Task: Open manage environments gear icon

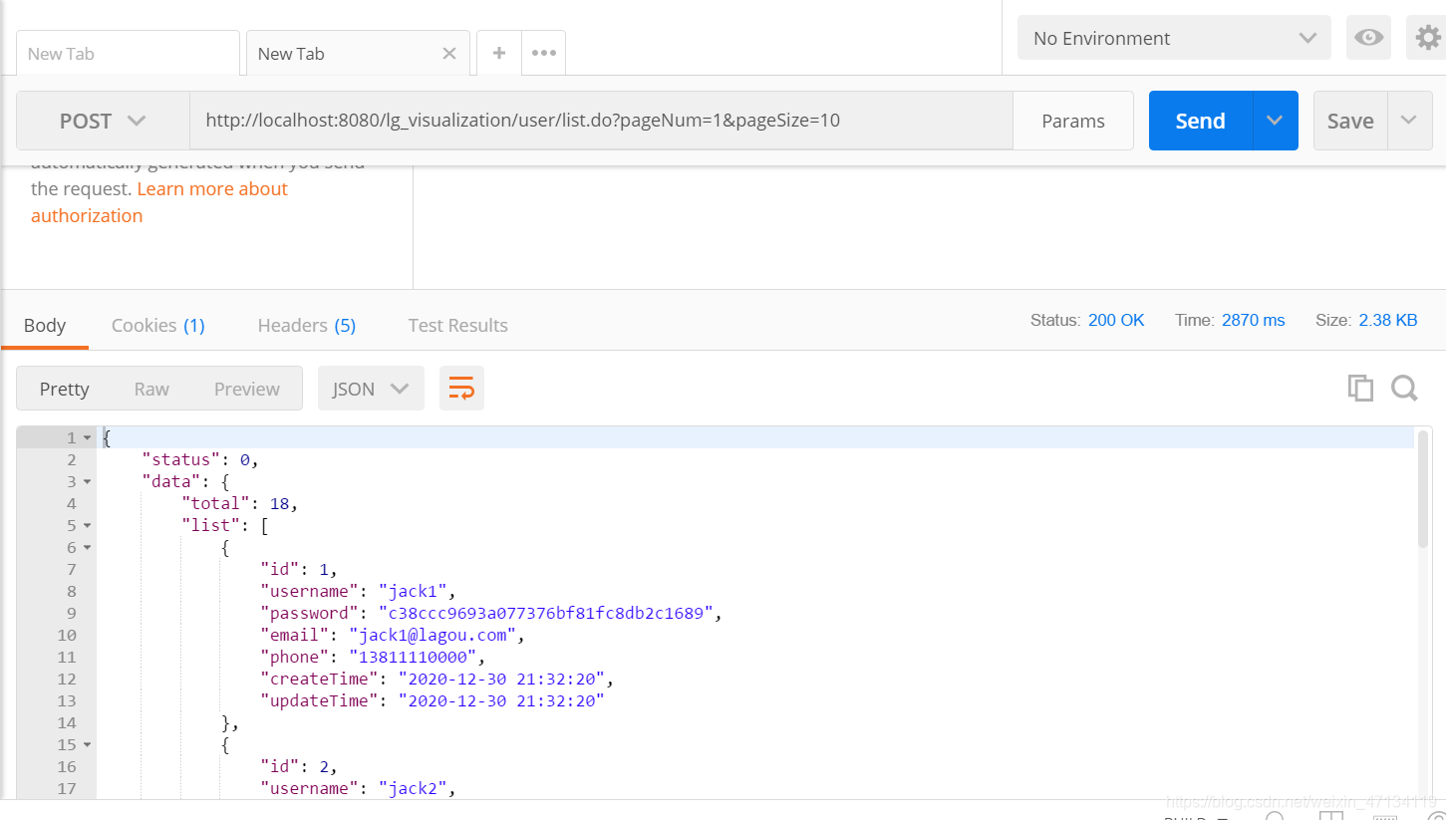Action: tap(1428, 38)
